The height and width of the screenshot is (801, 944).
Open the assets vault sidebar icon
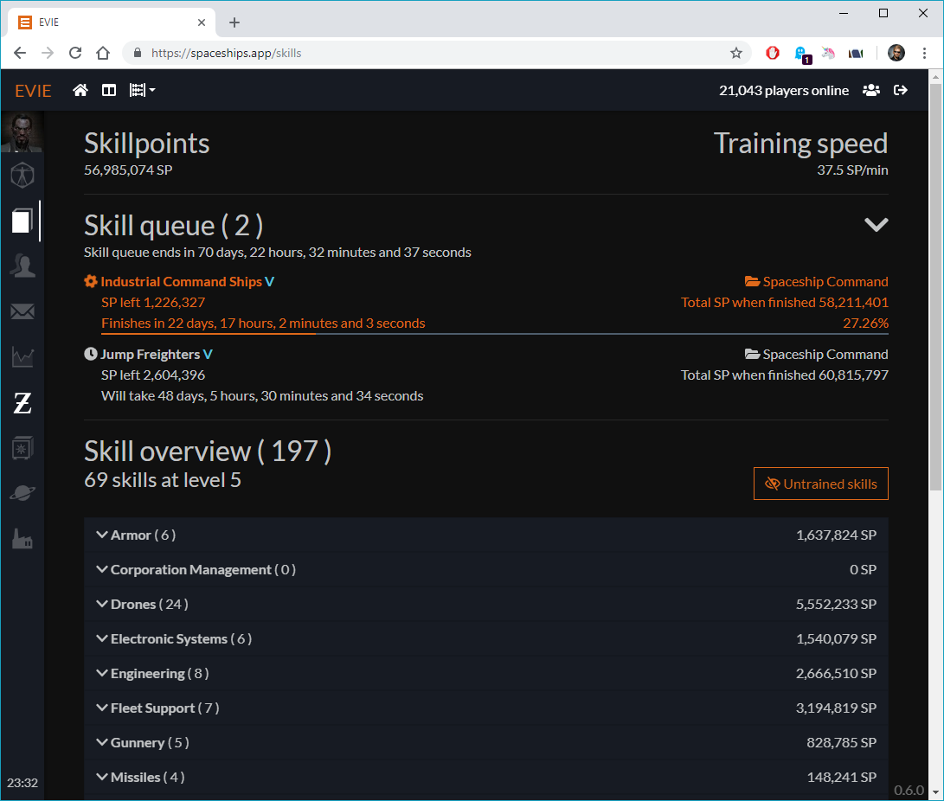tap(22, 448)
